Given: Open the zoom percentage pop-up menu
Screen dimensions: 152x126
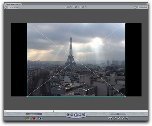Looking at the screenshot, I should (x=68, y=7).
